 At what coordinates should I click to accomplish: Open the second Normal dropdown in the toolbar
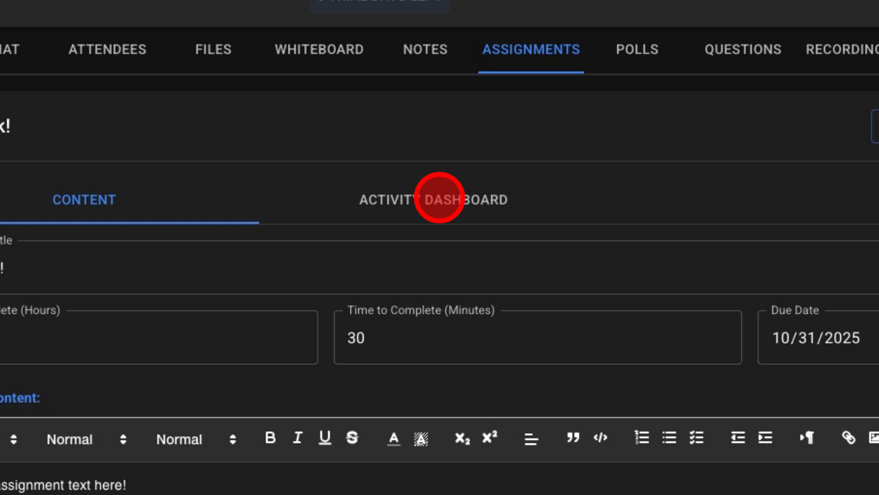(x=196, y=439)
